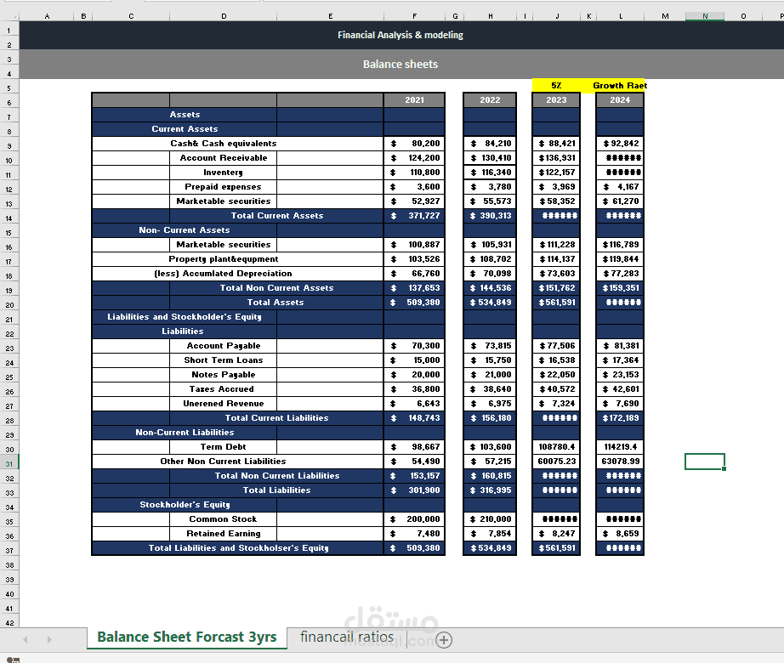Click the select-all corner of the grid

(x=9, y=16)
